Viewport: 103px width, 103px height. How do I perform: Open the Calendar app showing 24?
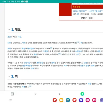coord(68,100)
